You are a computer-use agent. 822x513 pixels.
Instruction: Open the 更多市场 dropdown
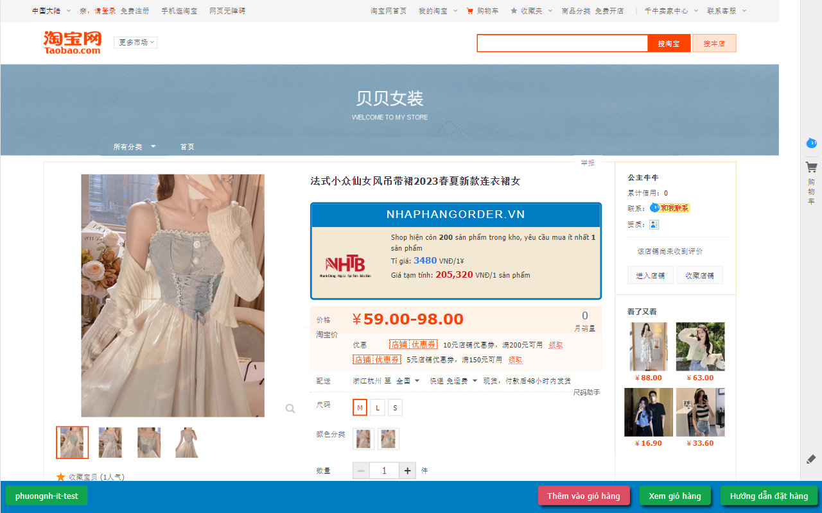point(135,42)
